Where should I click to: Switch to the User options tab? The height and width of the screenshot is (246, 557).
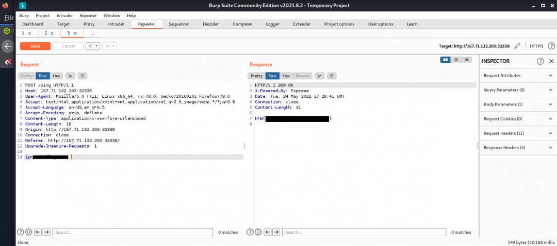(381, 24)
